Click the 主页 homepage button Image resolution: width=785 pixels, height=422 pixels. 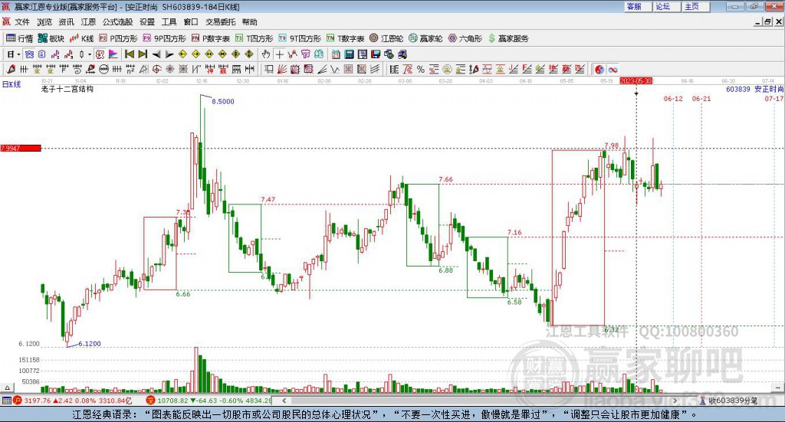pyautogui.click(x=696, y=6)
